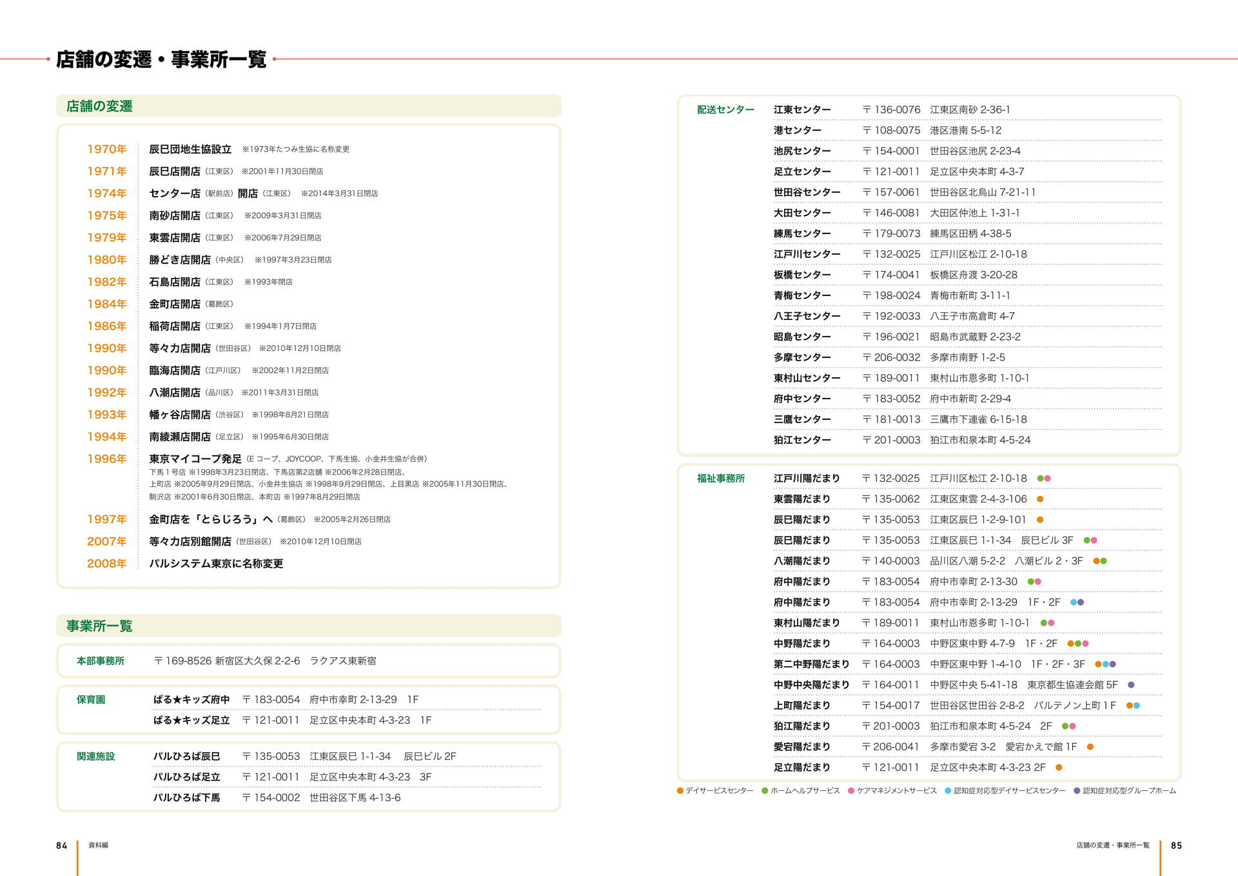The image size is (1238, 876).
Task: Click 八王子センター row name
Action: pos(807,316)
